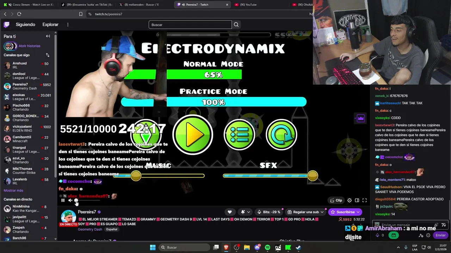Open Task View on taskbar

click(x=216, y=247)
